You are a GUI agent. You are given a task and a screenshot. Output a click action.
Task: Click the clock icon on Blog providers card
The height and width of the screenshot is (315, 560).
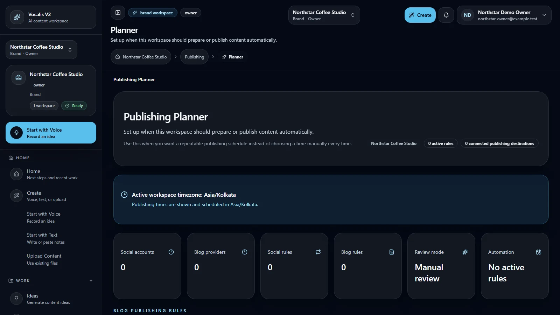click(x=245, y=252)
